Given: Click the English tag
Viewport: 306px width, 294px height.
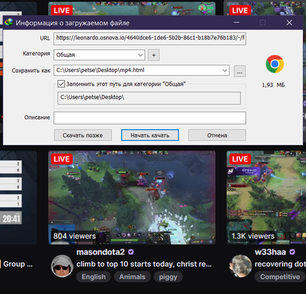Looking at the screenshot, I should click(94, 277).
